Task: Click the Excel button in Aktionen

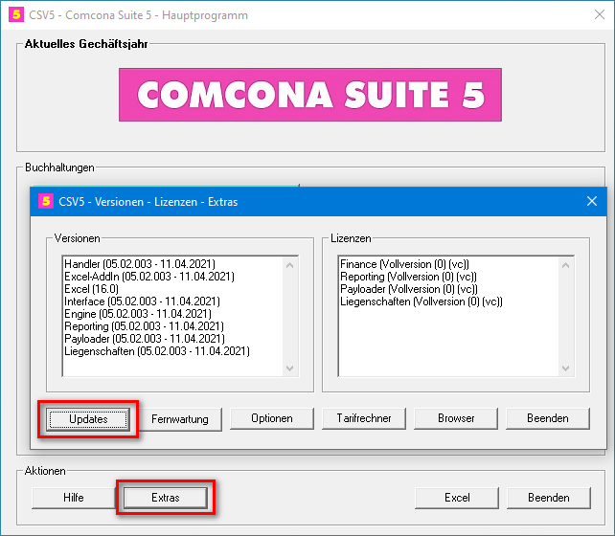Action: (x=457, y=498)
